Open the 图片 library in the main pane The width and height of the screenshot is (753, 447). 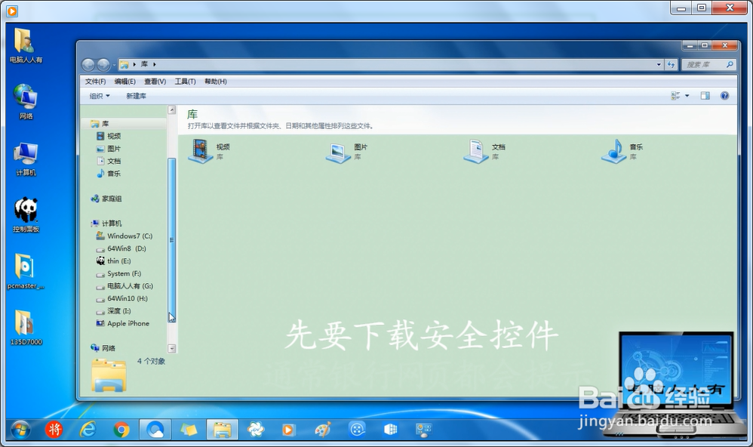347,152
